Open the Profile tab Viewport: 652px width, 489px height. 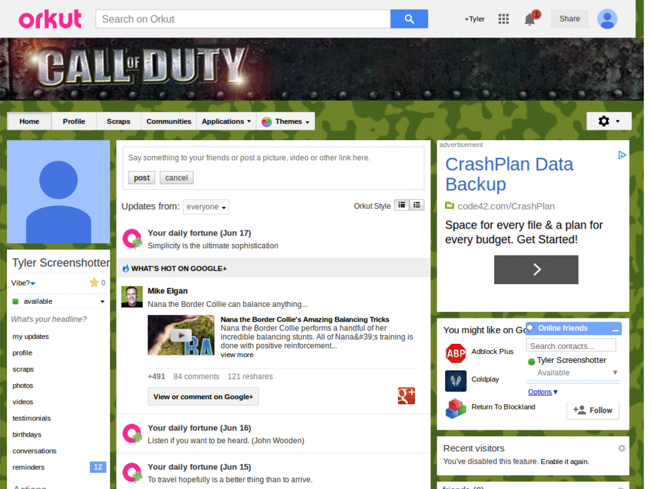[x=74, y=122]
